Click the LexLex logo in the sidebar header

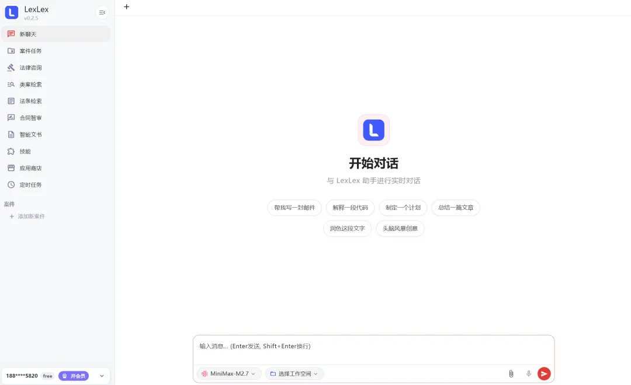[11, 12]
